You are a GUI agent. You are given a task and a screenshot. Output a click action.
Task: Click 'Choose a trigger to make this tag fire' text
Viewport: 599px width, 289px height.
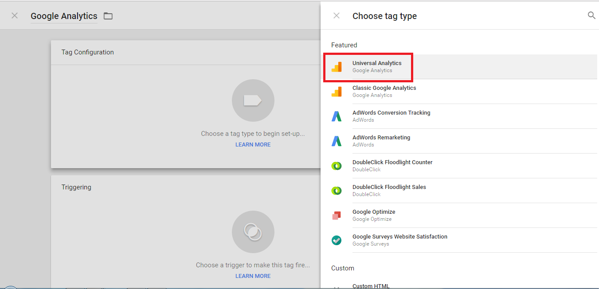coord(253,265)
